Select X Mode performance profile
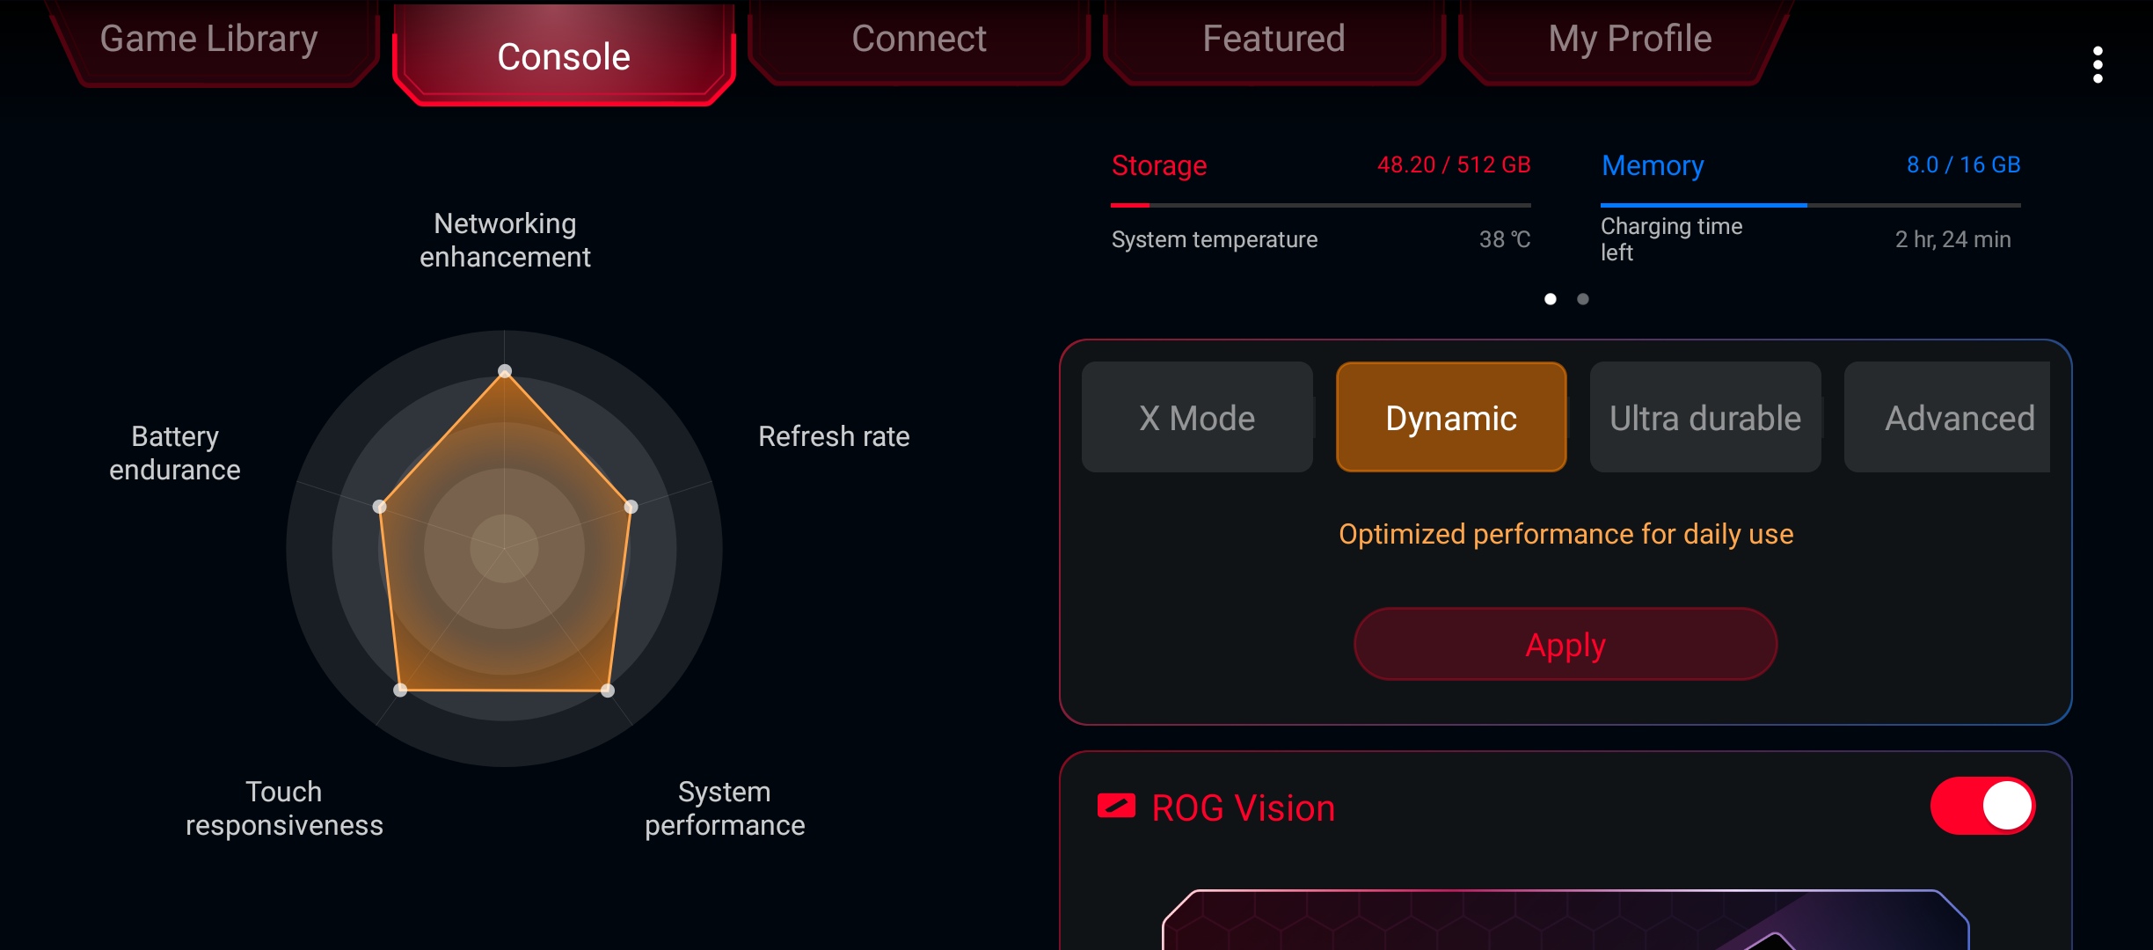Viewport: 2153px width, 950px height. tap(1197, 418)
